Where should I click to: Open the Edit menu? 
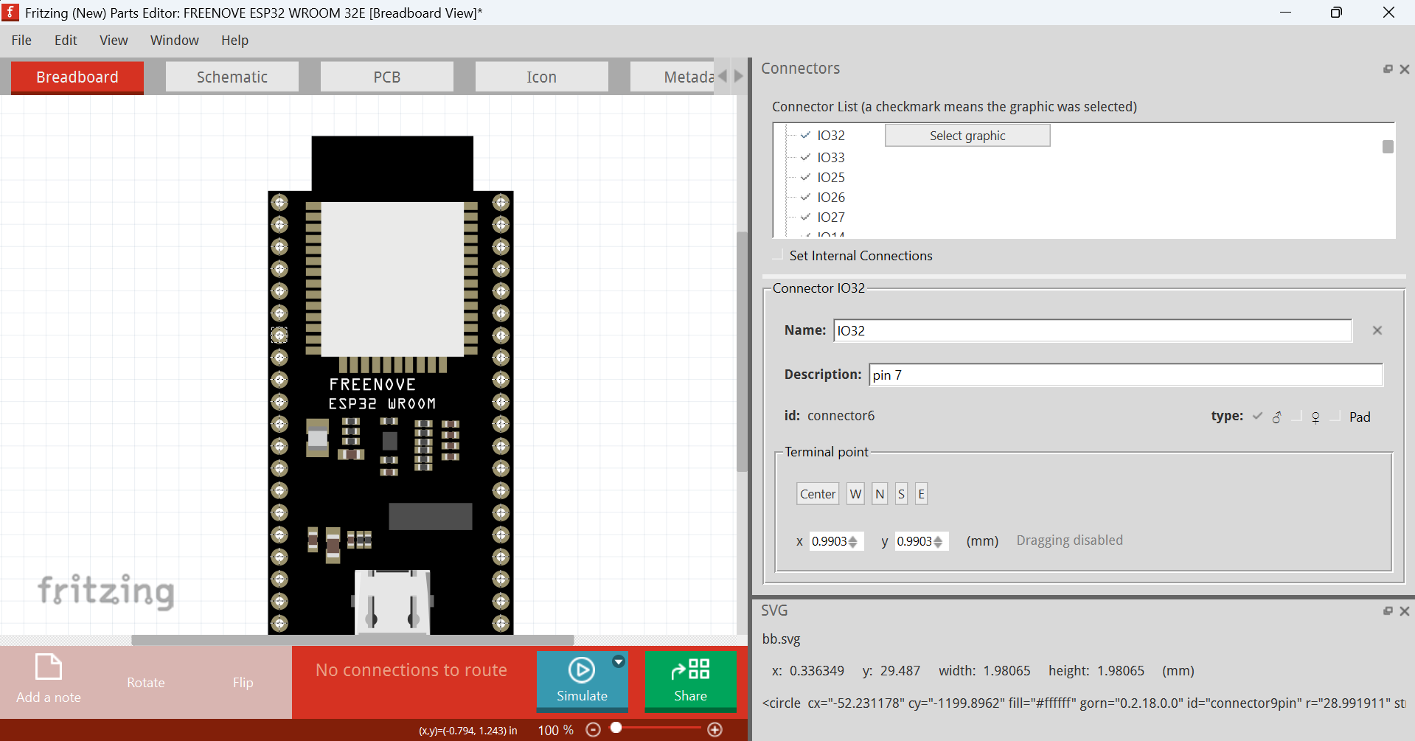point(66,40)
